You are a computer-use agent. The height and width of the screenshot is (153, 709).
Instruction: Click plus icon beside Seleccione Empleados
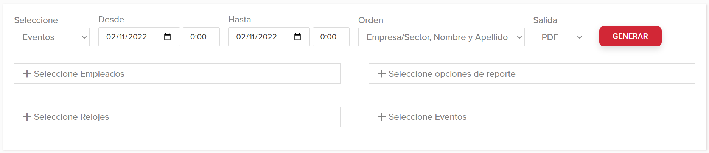click(27, 74)
